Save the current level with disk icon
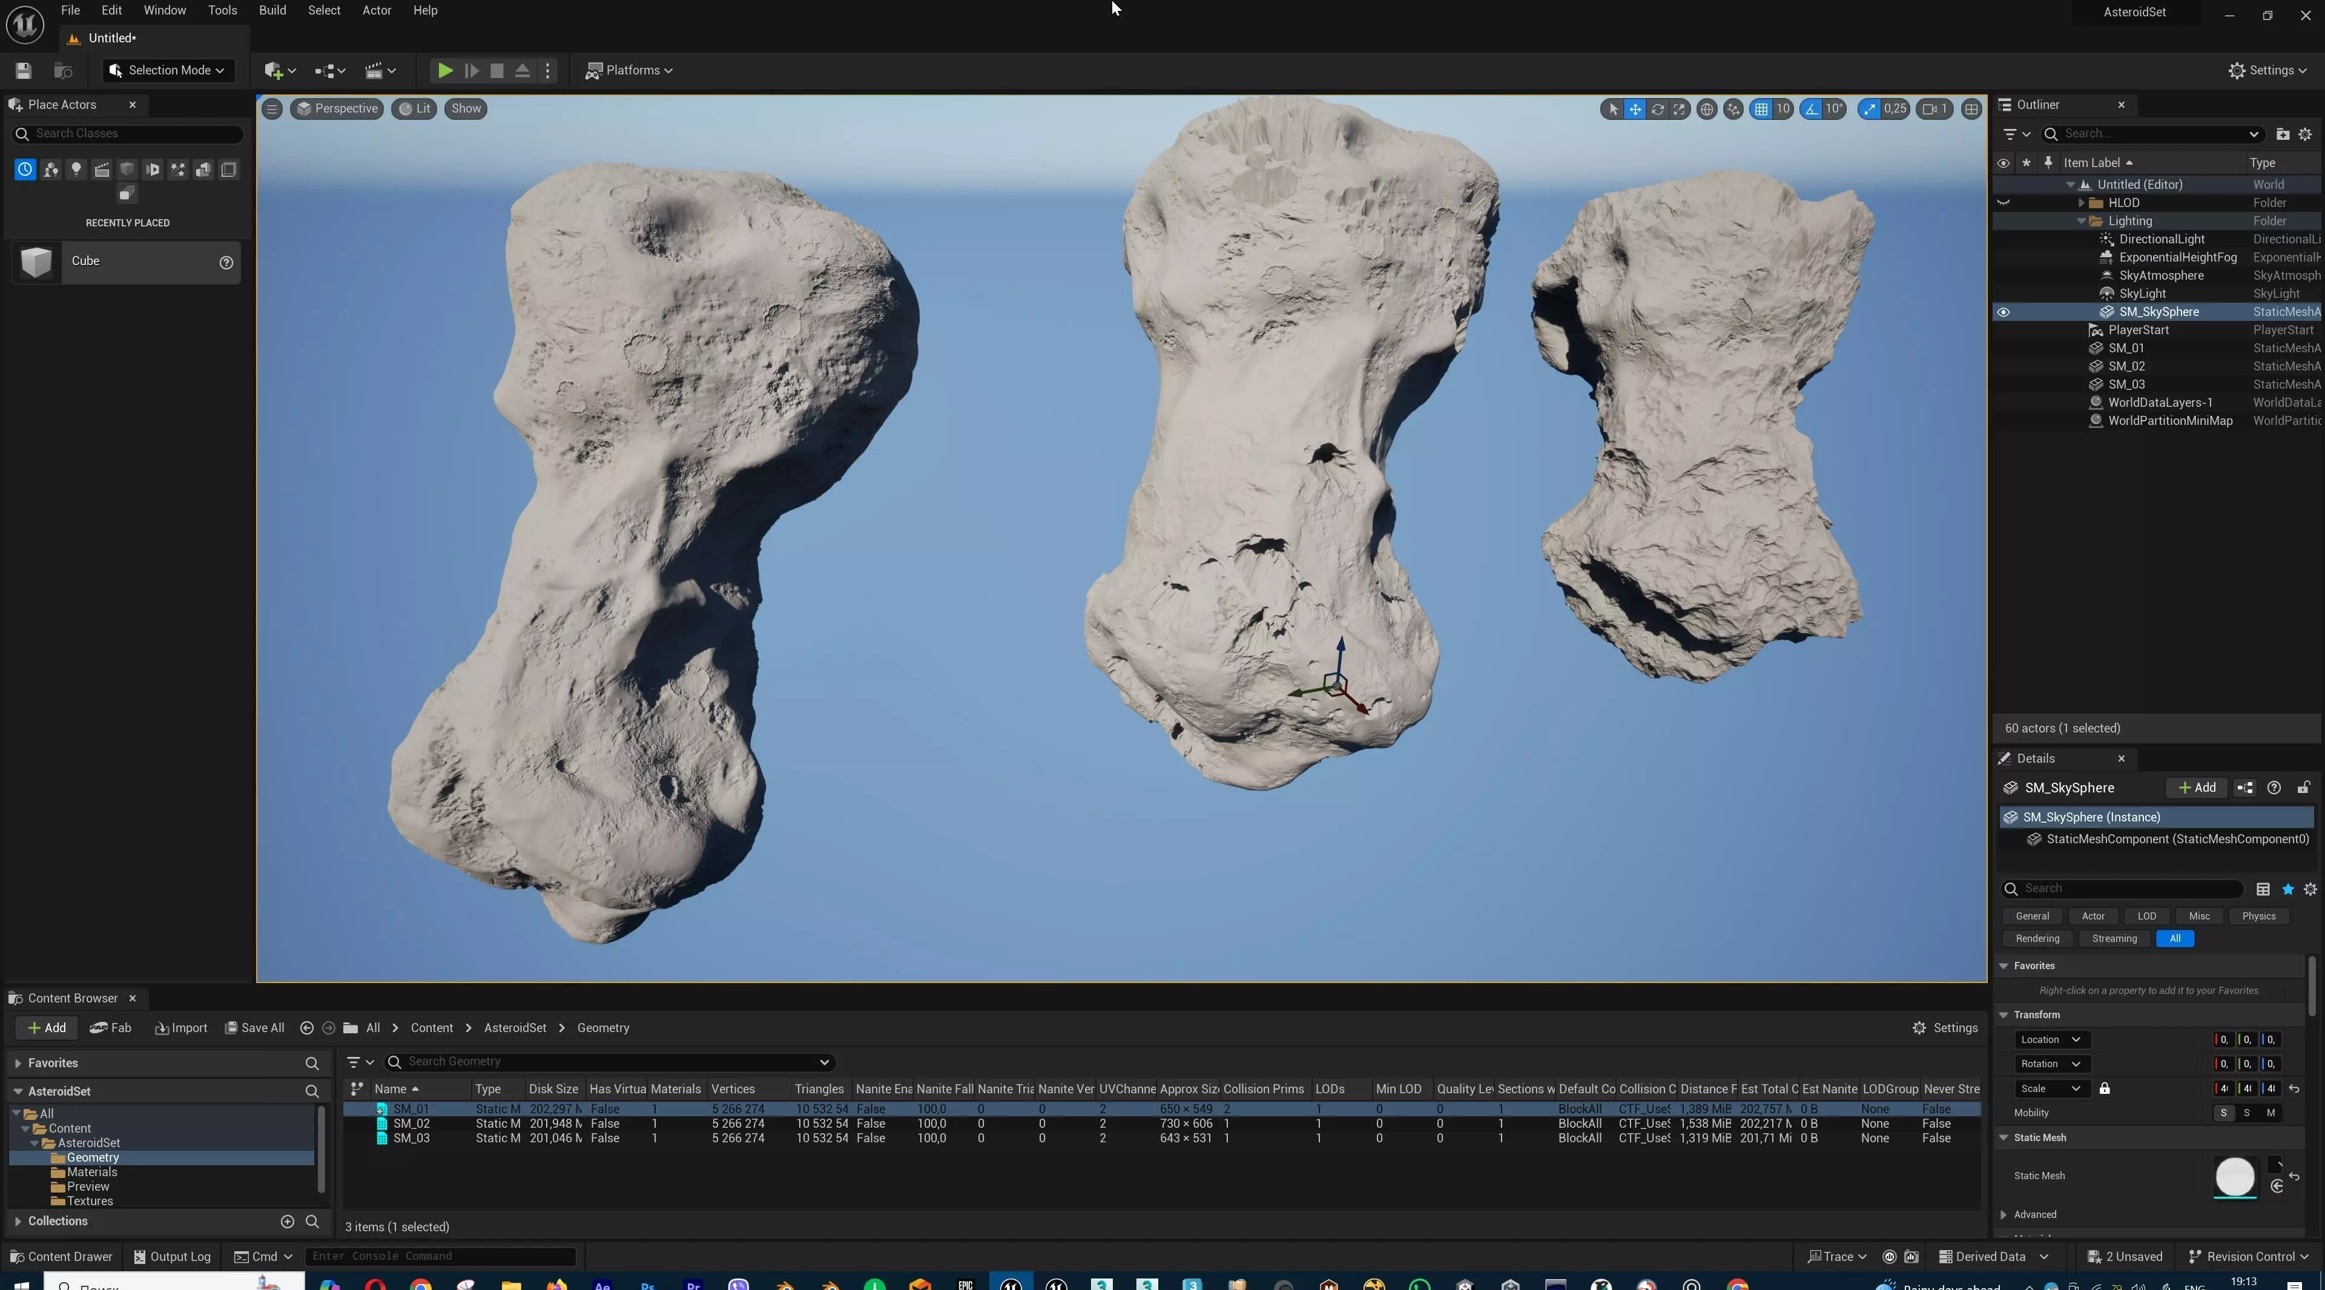 point(24,70)
